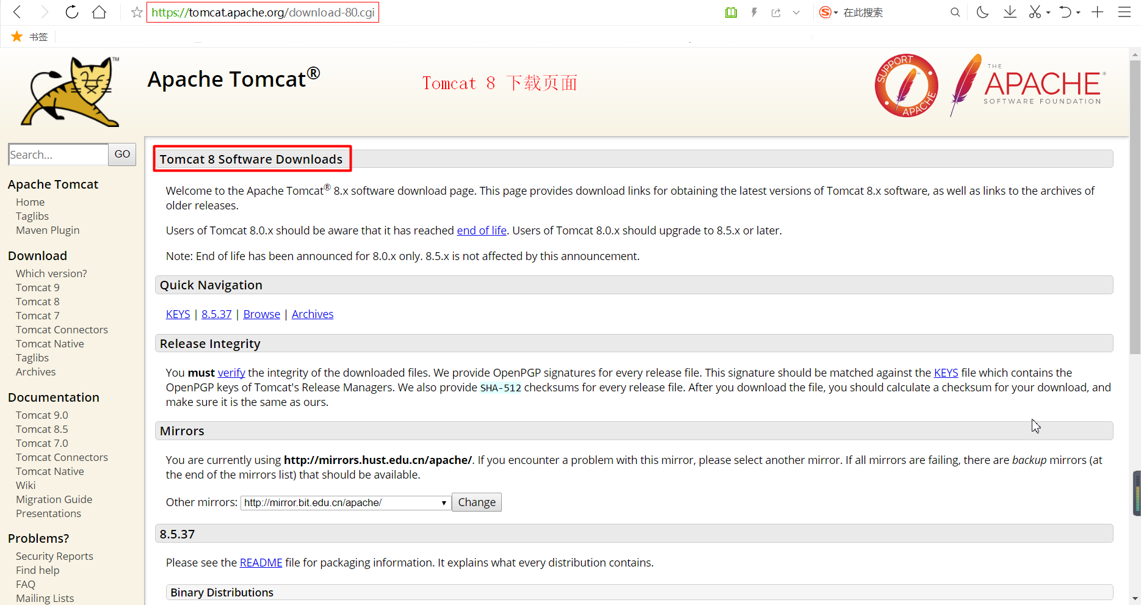Open Sogou search engine selector
Screen dimensions: 1141x605
pos(828,12)
